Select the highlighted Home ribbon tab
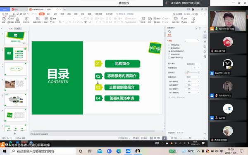The height and width of the screenshot is (155, 248). click(42, 14)
